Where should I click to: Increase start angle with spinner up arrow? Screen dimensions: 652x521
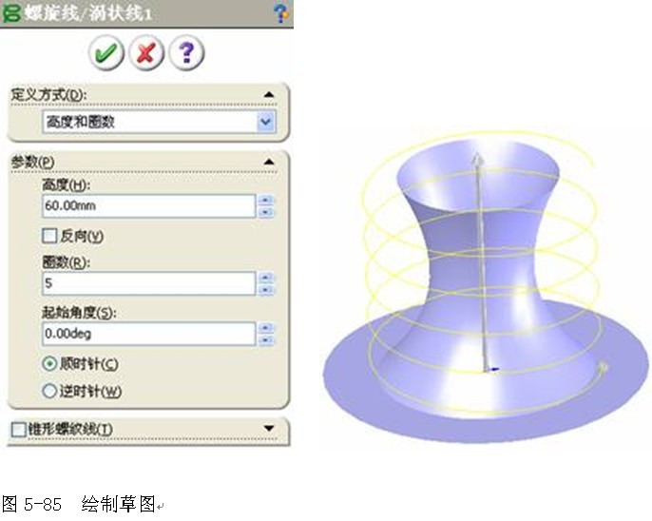[x=266, y=328]
